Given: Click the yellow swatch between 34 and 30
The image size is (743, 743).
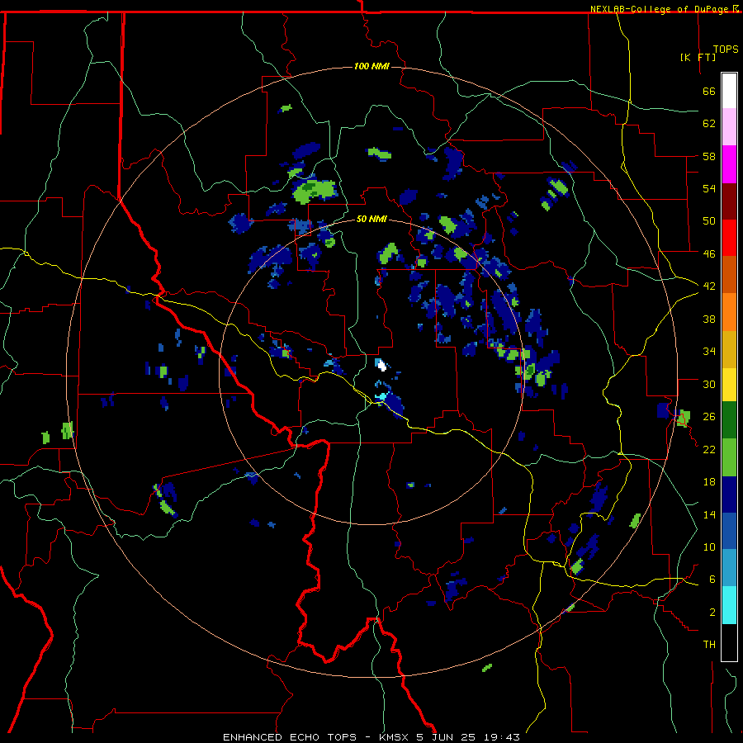Looking at the screenshot, I should pos(729,385).
